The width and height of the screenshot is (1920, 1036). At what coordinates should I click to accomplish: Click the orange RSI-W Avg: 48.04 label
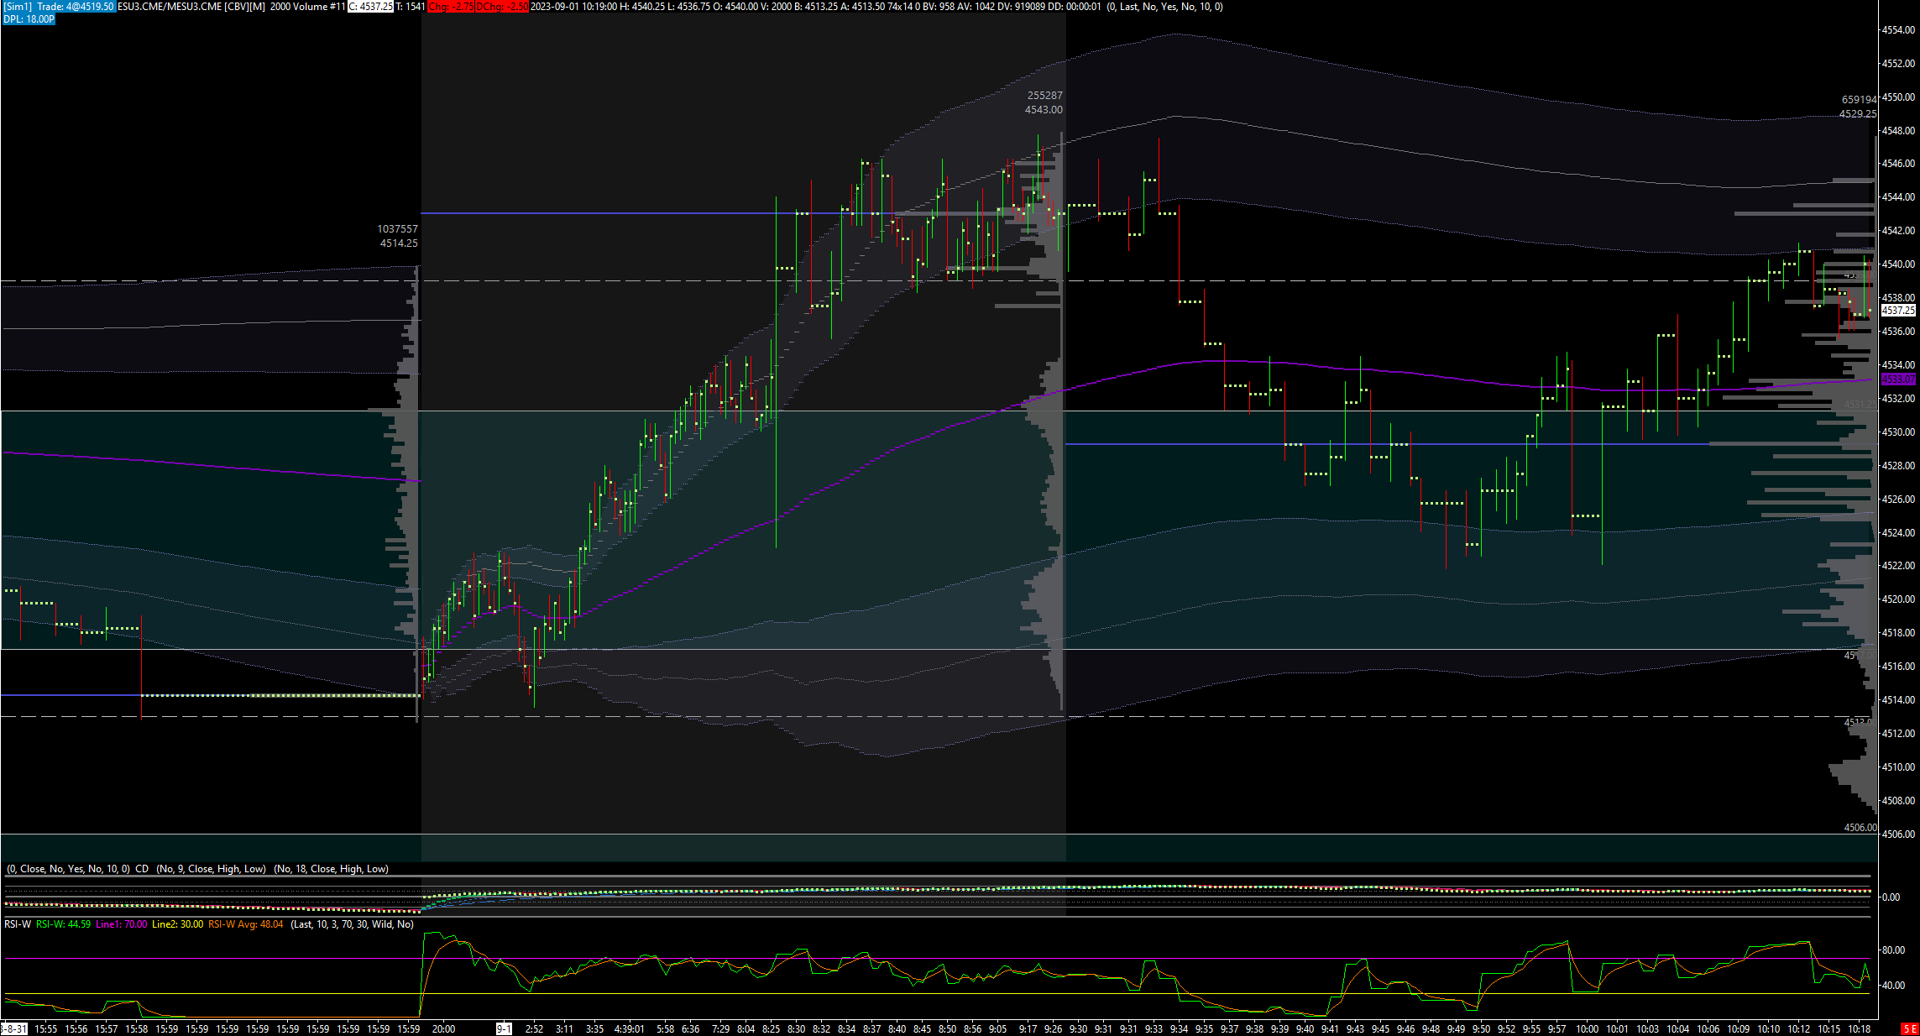click(x=245, y=924)
